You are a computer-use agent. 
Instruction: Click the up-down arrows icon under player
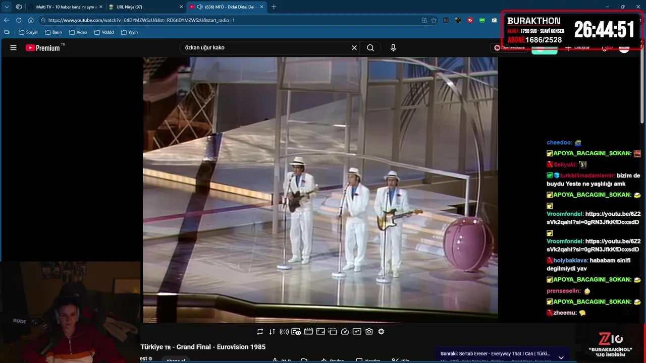tap(272, 332)
